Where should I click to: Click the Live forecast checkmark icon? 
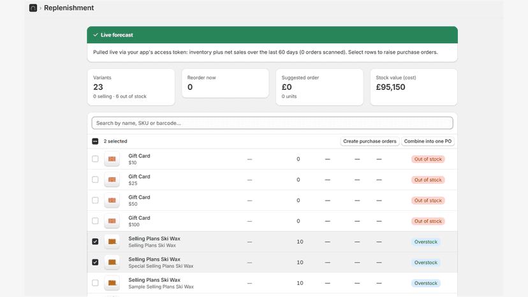click(96, 34)
